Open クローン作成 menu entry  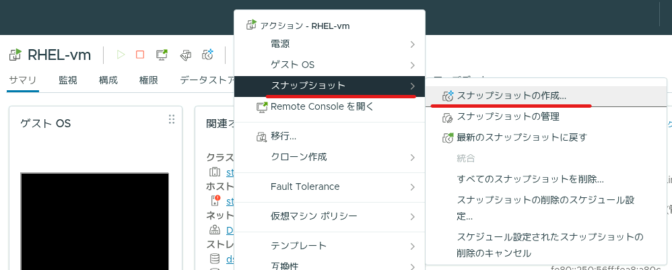pyautogui.click(x=329, y=158)
